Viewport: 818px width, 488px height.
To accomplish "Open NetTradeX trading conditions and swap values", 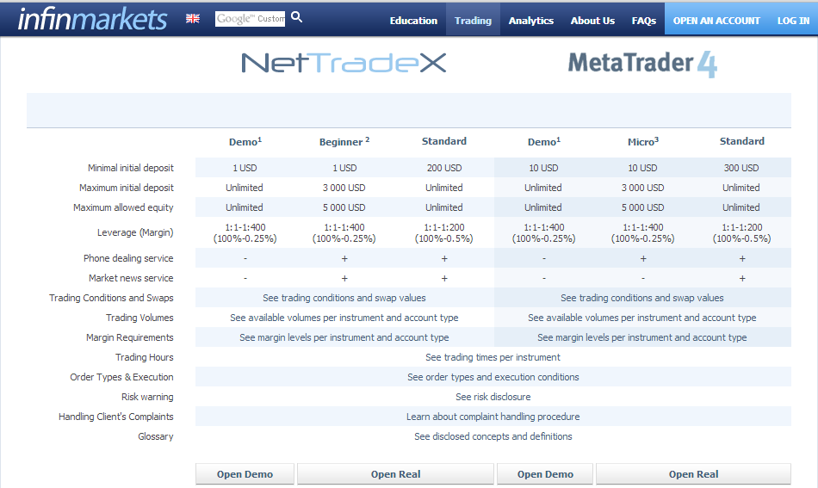I will click(x=344, y=298).
